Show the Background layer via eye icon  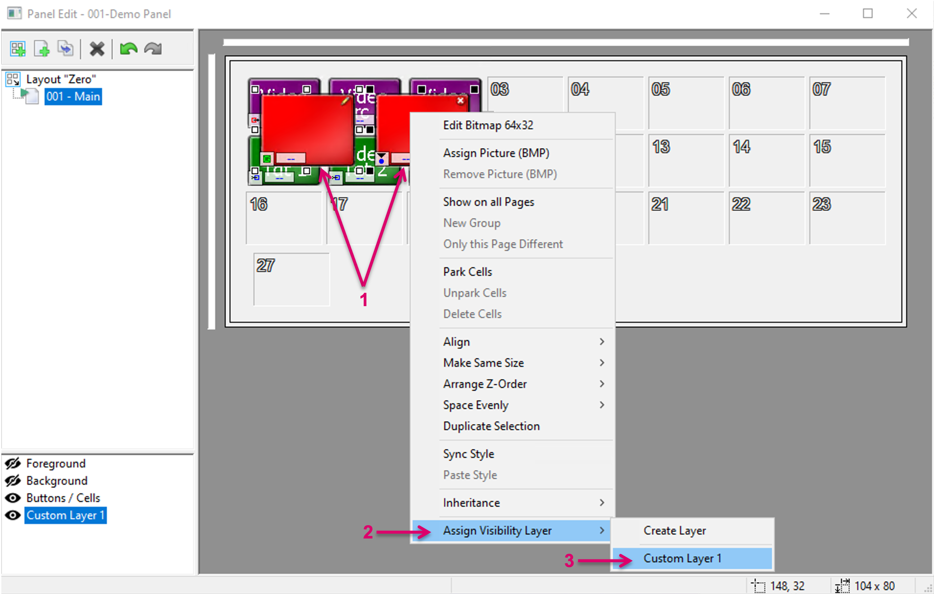(13, 481)
